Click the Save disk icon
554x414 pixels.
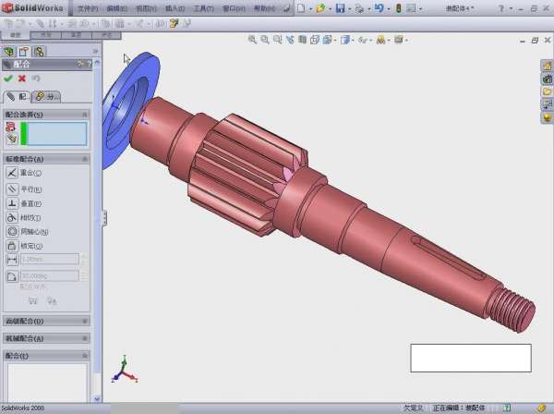[340, 7]
